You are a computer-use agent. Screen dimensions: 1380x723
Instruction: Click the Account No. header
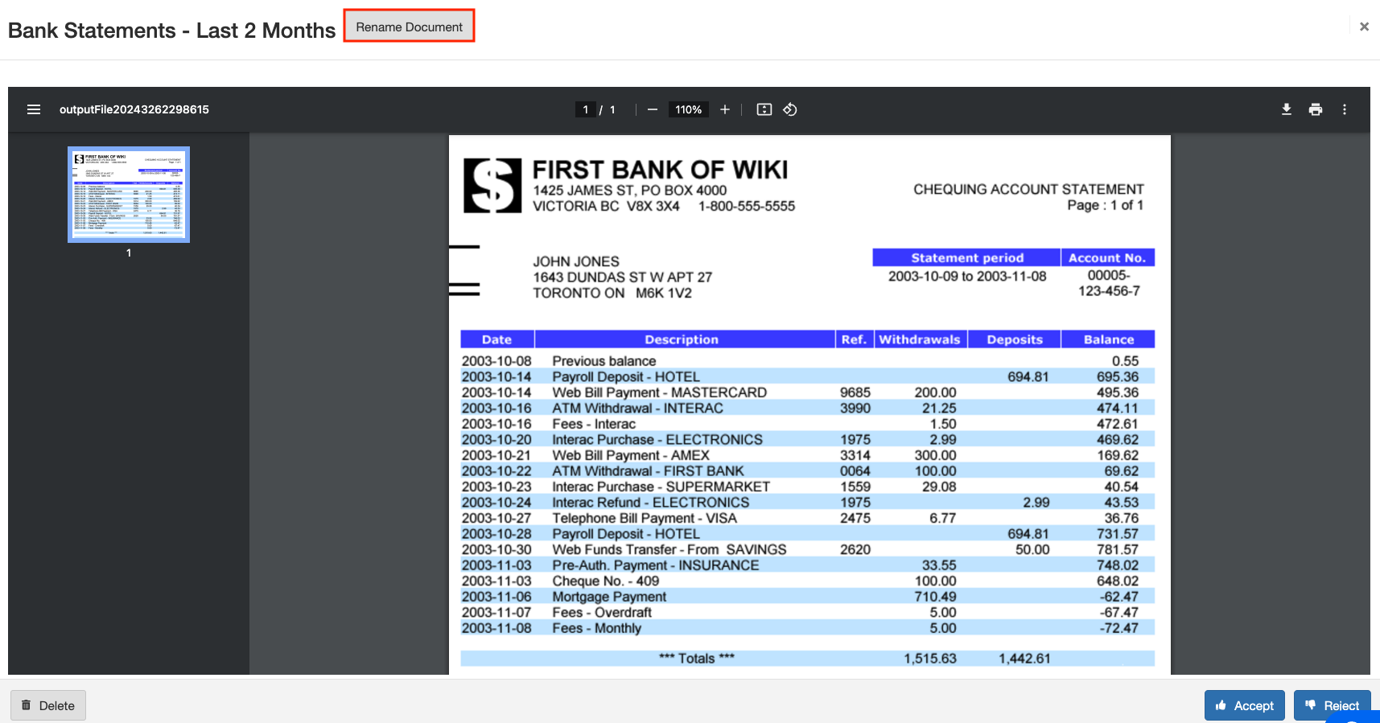pos(1107,257)
